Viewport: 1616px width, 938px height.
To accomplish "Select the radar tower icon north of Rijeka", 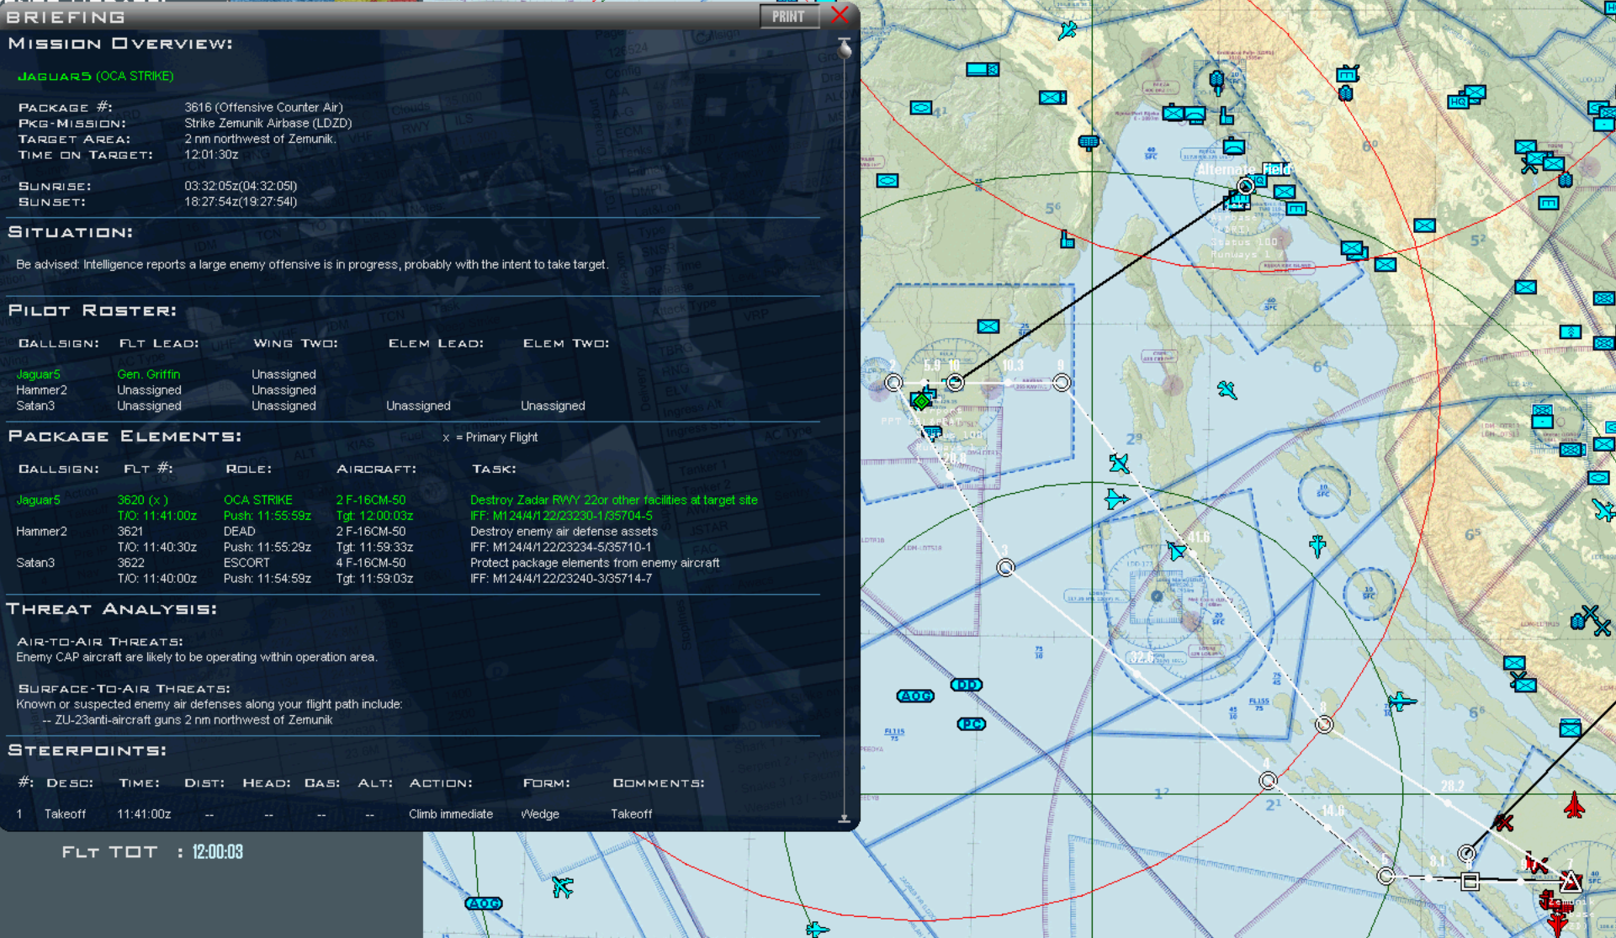I will point(1216,82).
